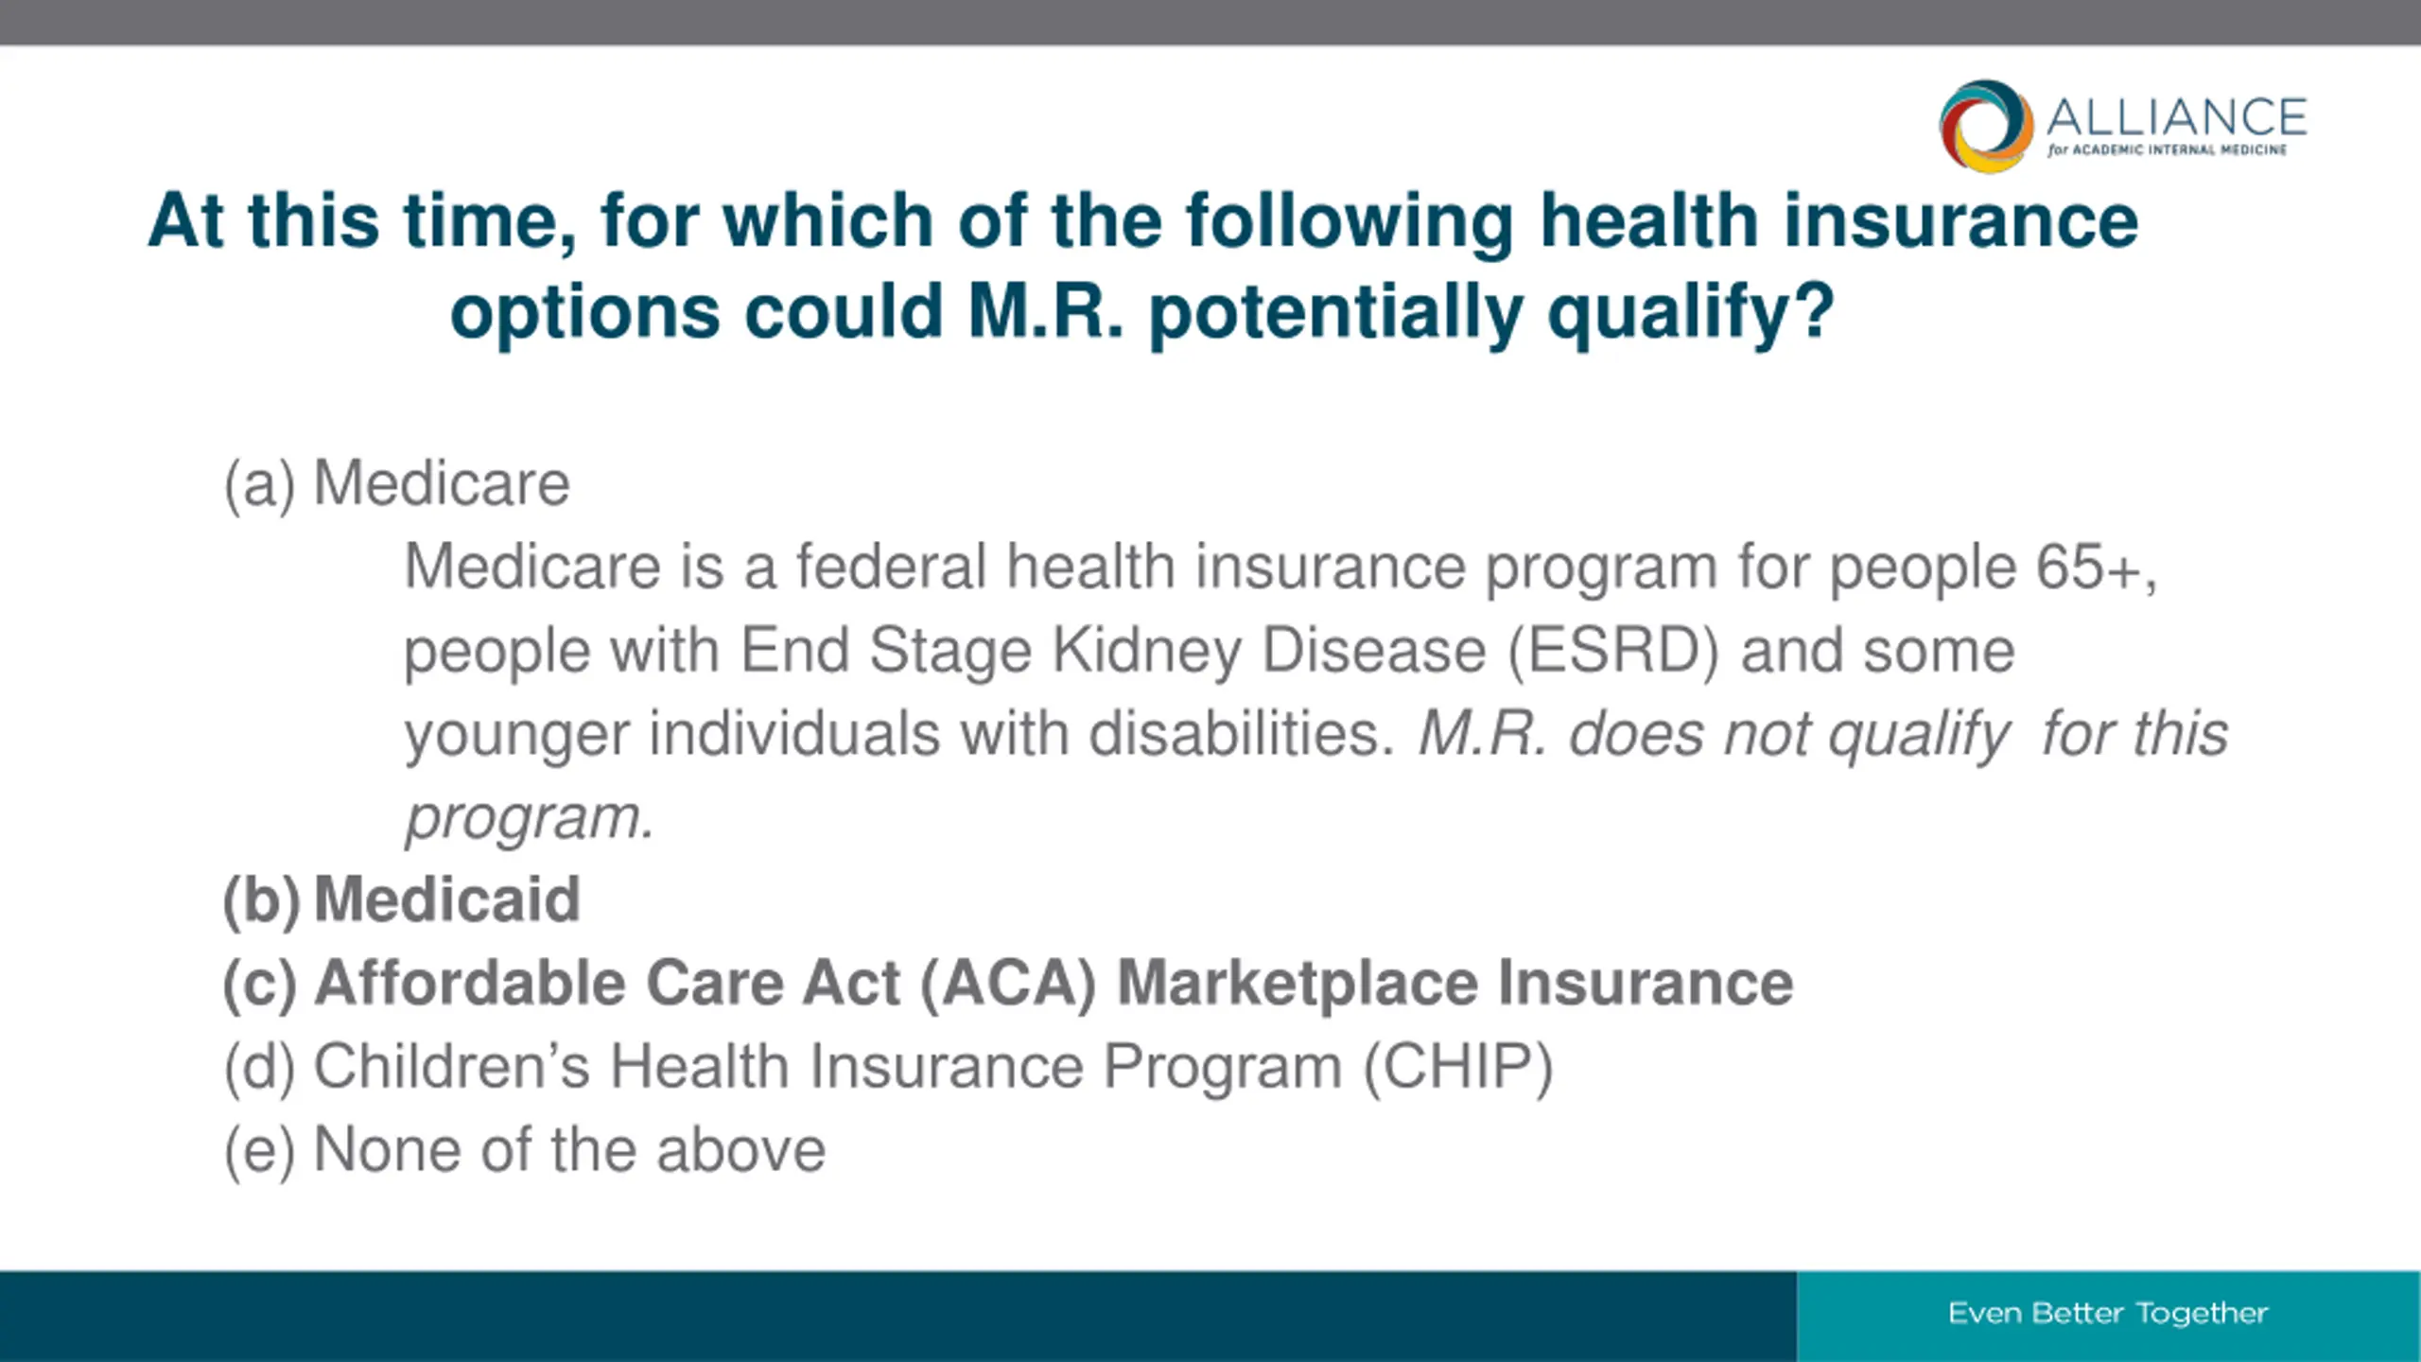This screenshot has width=2421, height=1362.
Task: Pick (d) Children's Health Insurance Program option
Action: click(888, 1066)
